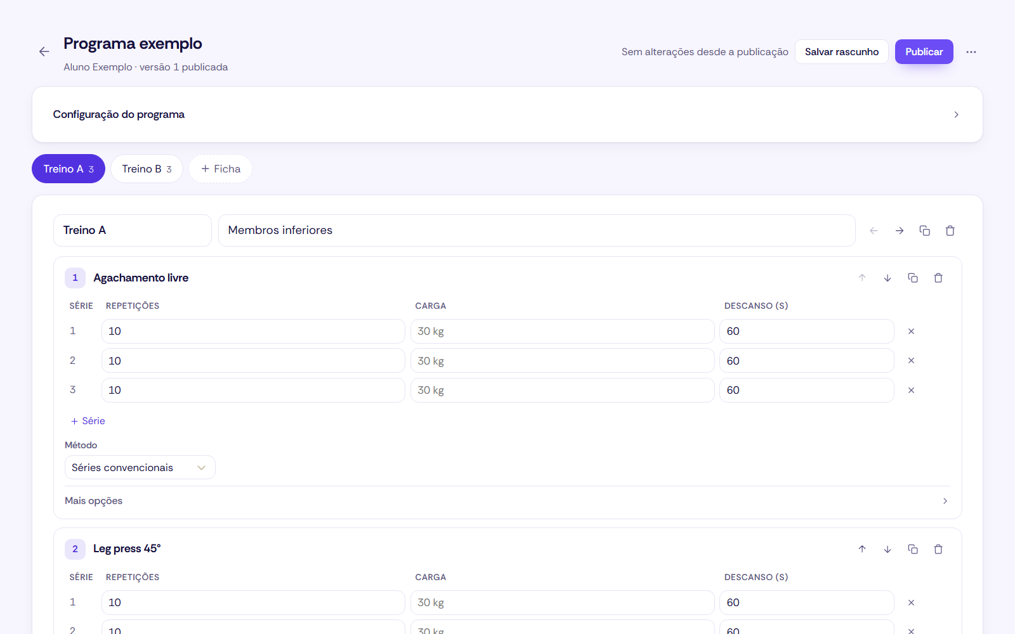
Task: Expand Mais opções for Agachamento livre
Action: (x=507, y=501)
